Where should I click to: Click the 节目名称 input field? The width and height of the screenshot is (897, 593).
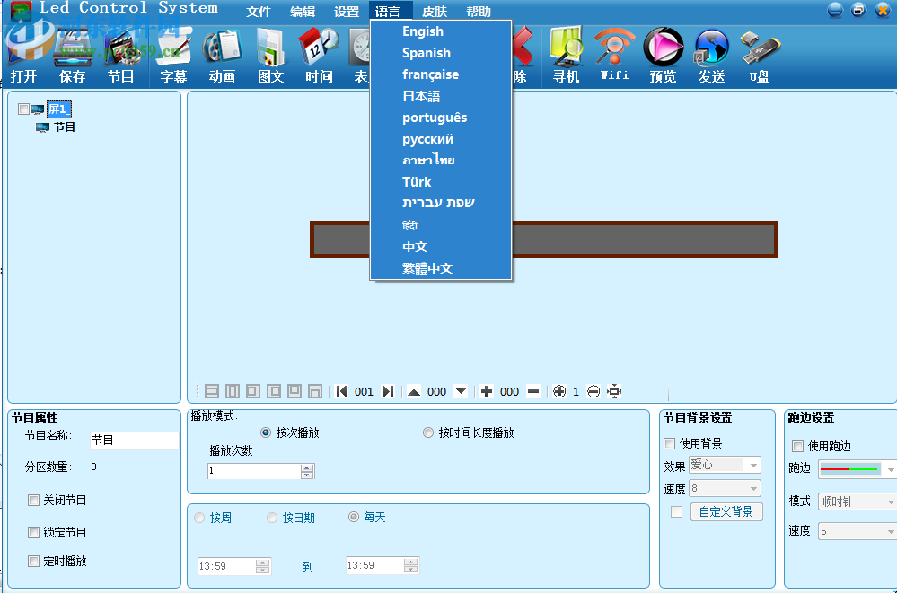point(134,440)
